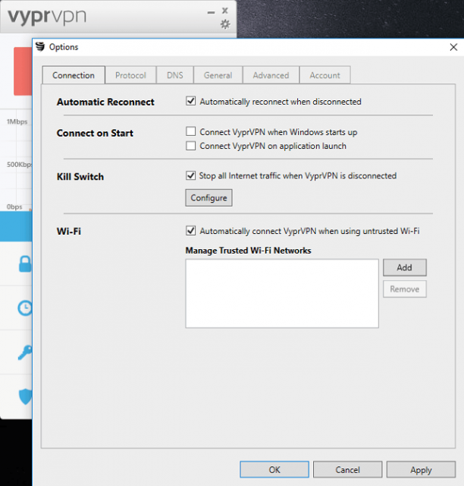Screen dimensions: 464x486
Task: Click the Kill Switch Configure button
Action: (x=208, y=198)
